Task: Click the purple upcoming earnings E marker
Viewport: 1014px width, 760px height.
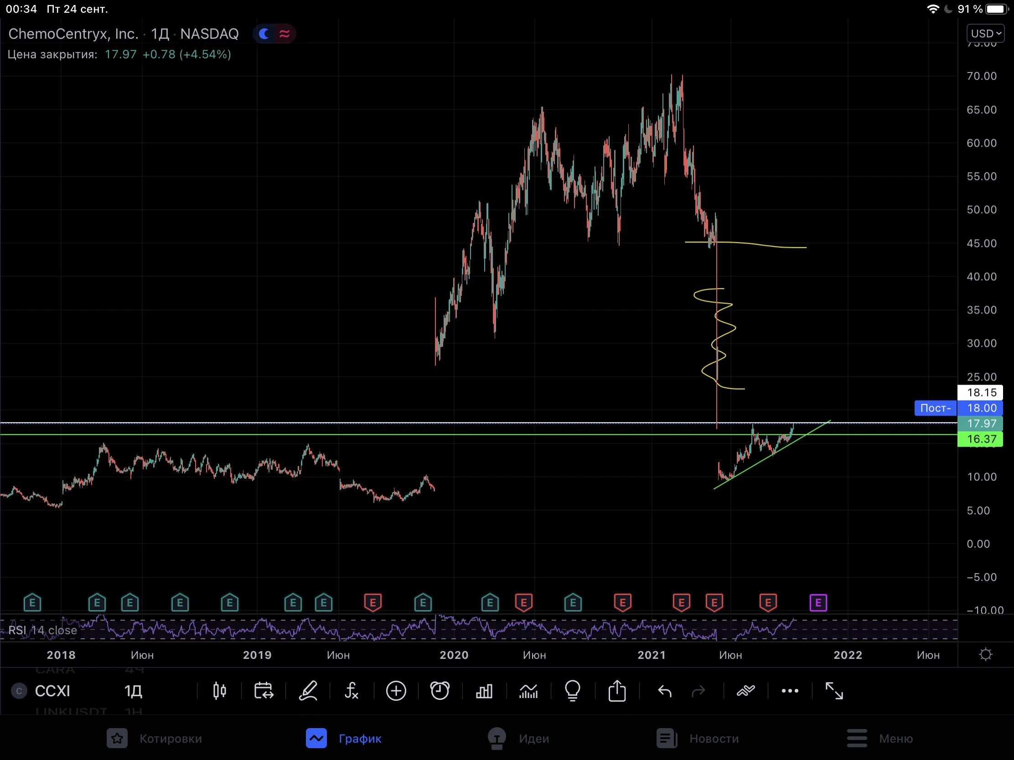Action: pyautogui.click(x=818, y=603)
